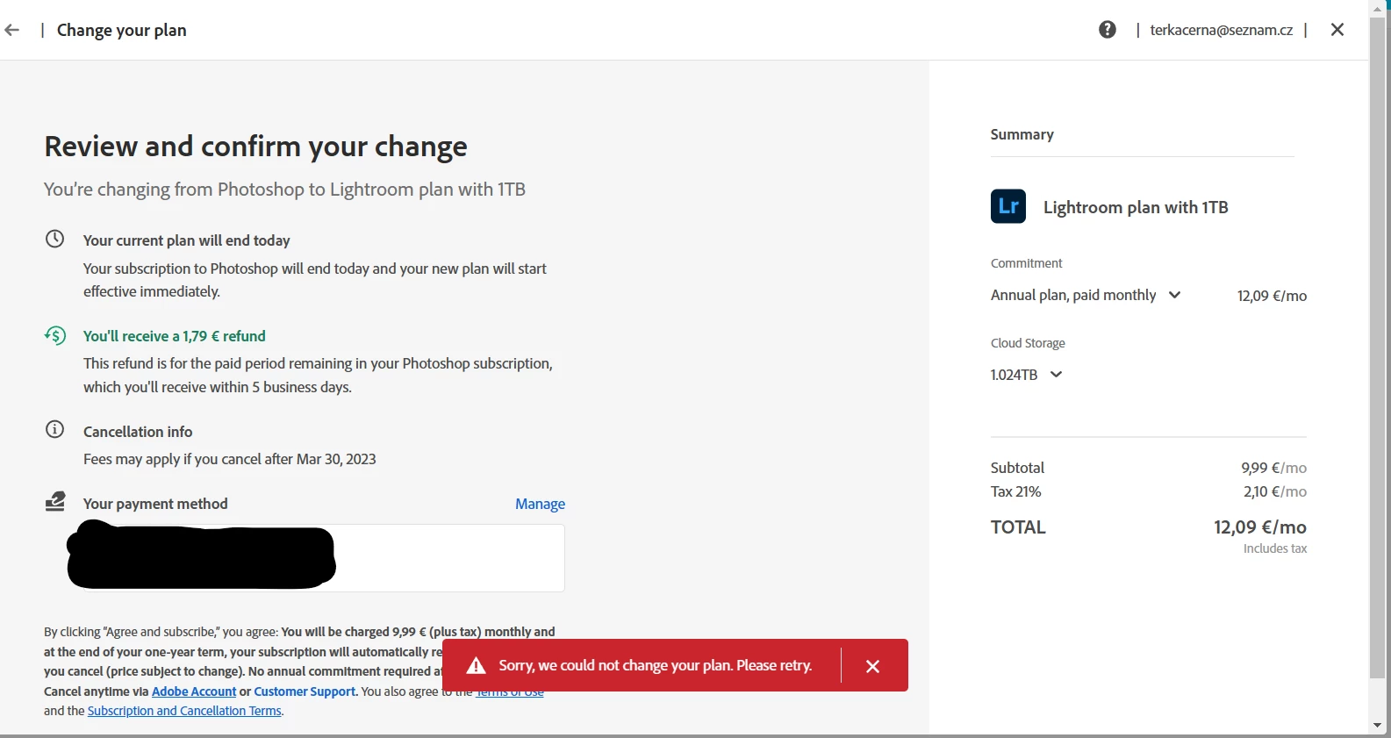This screenshot has width=1391, height=738.
Task: Go back using the left arrow icon
Action: (11, 30)
